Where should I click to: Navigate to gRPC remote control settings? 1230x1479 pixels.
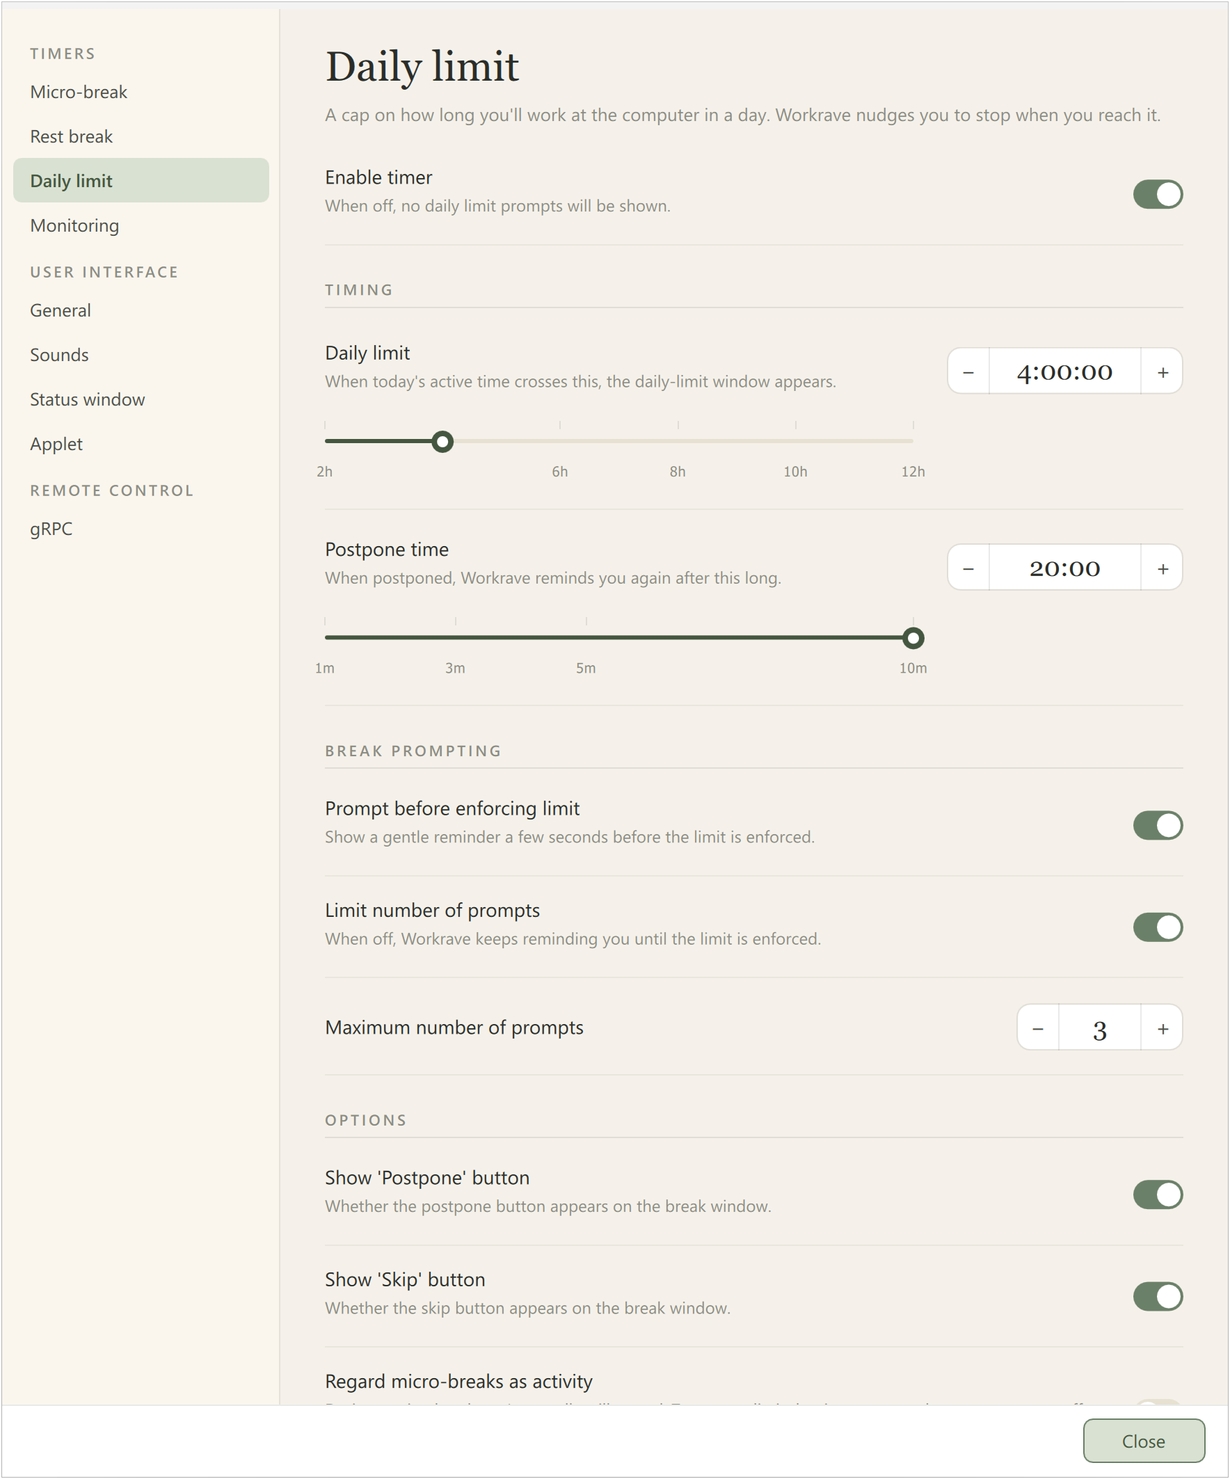point(141,529)
